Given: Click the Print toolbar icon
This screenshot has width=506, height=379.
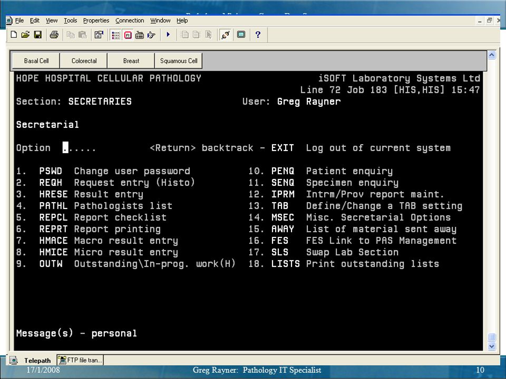Looking at the screenshot, I should pyautogui.click(x=54, y=35).
